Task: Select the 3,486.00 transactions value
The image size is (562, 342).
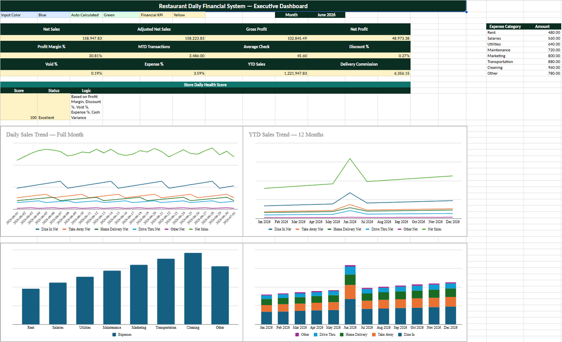Action: (154, 56)
